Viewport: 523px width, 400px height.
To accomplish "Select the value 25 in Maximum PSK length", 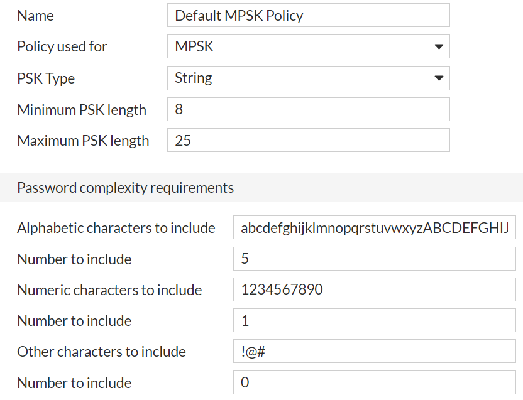I will (x=308, y=139).
